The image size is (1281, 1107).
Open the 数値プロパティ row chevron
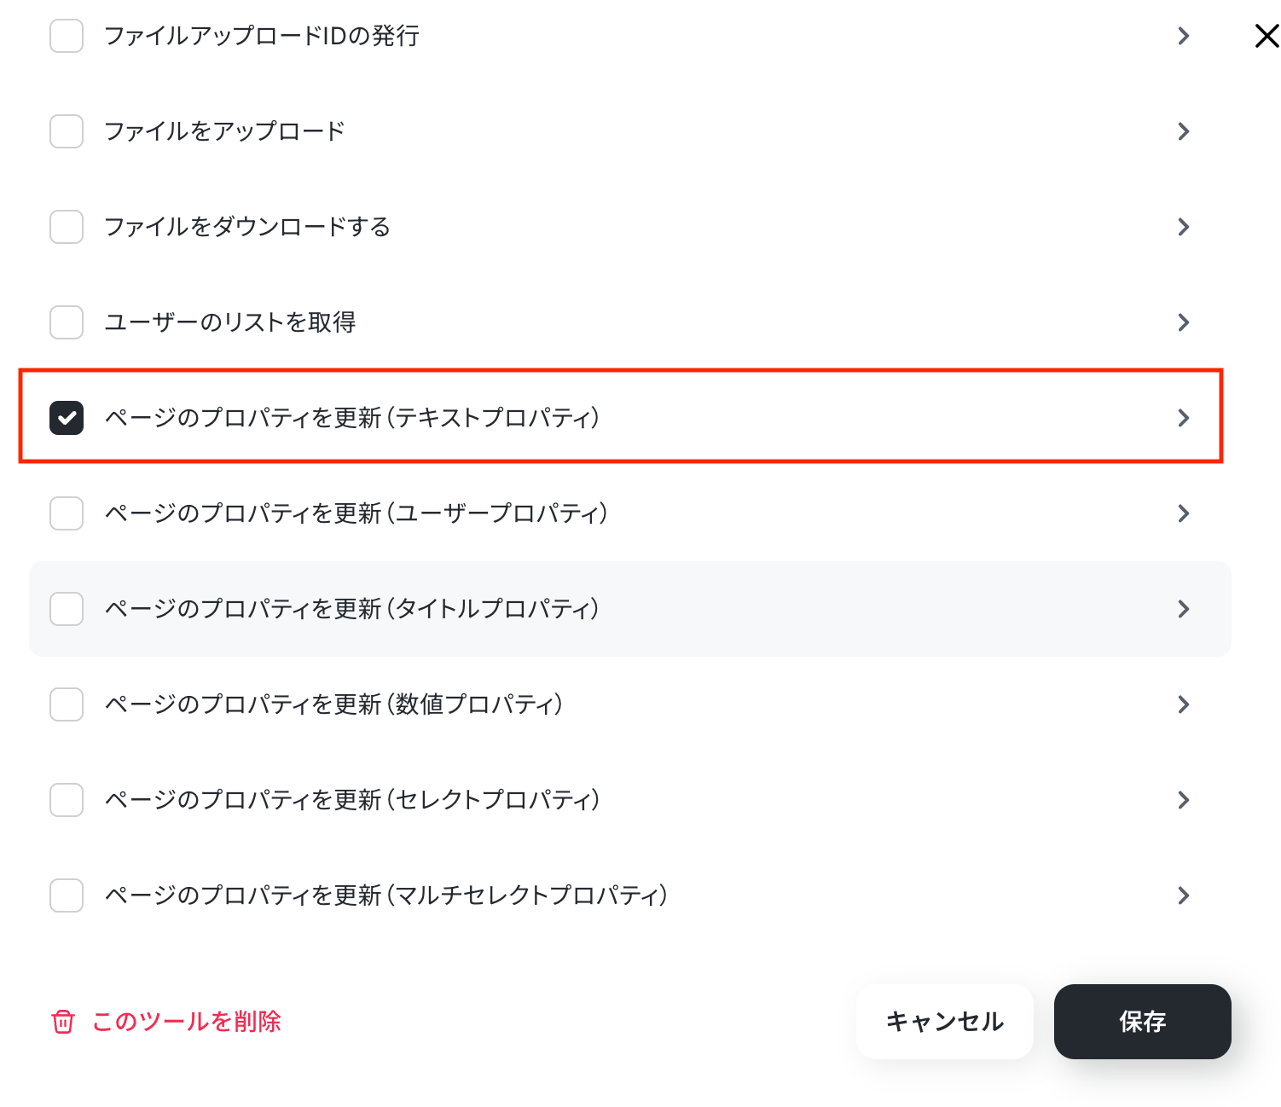coord(1183,704)
